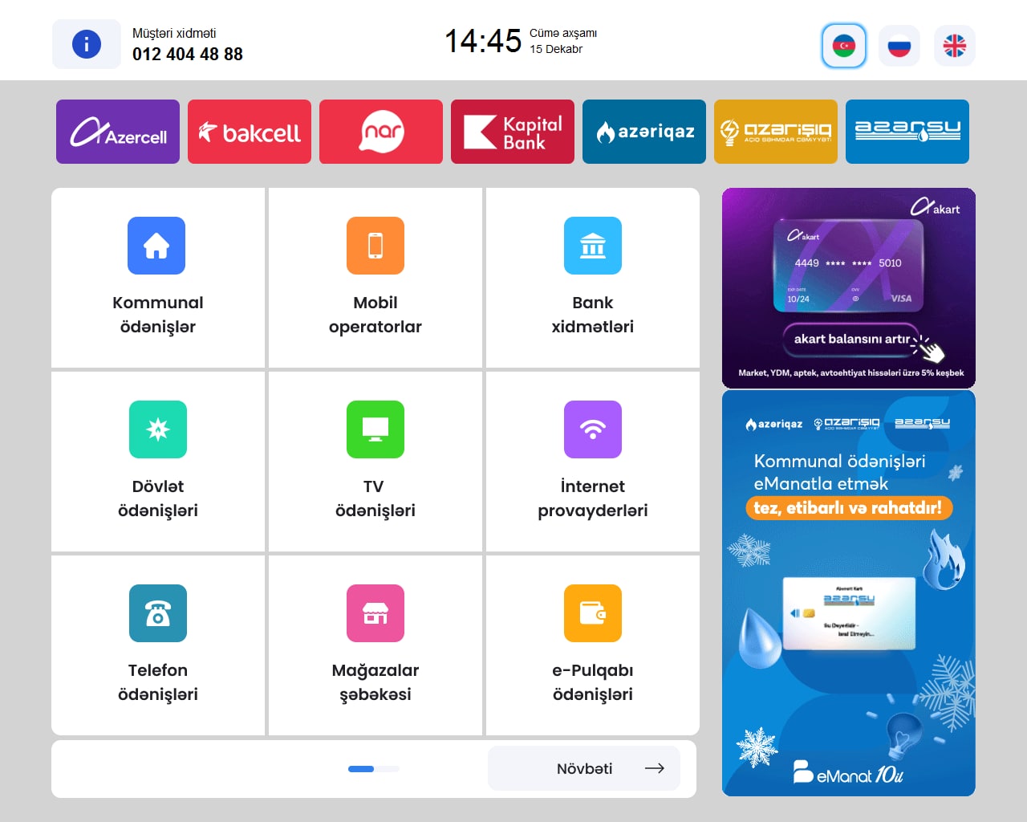This screenshot has height=822, width=1027.
Task: Select Mobil operatorlar phone icon
Action: click(x=375, y=246)
